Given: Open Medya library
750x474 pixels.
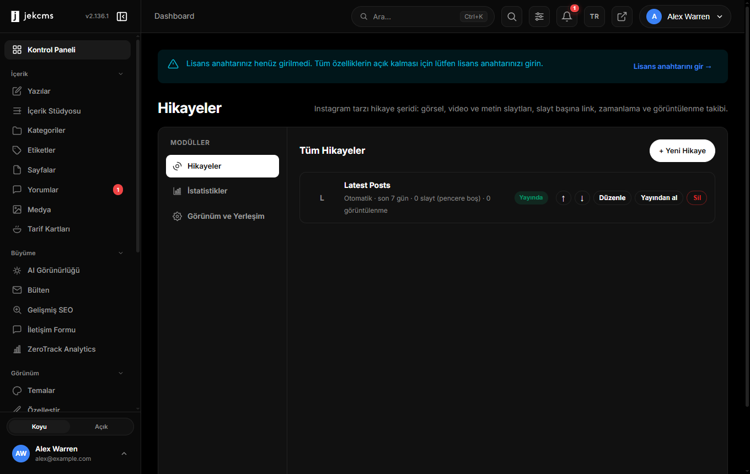Looking at the screenshot, I should point(67,209).
